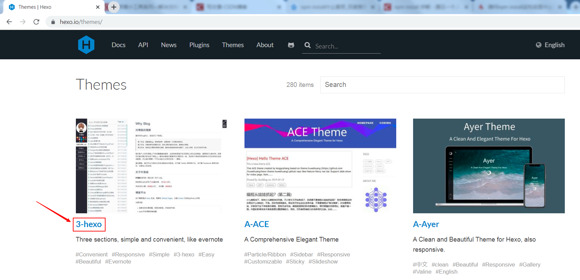Click the themes Search input box
Viewport: 580px width, 280px height.
[x=442, y=85]
